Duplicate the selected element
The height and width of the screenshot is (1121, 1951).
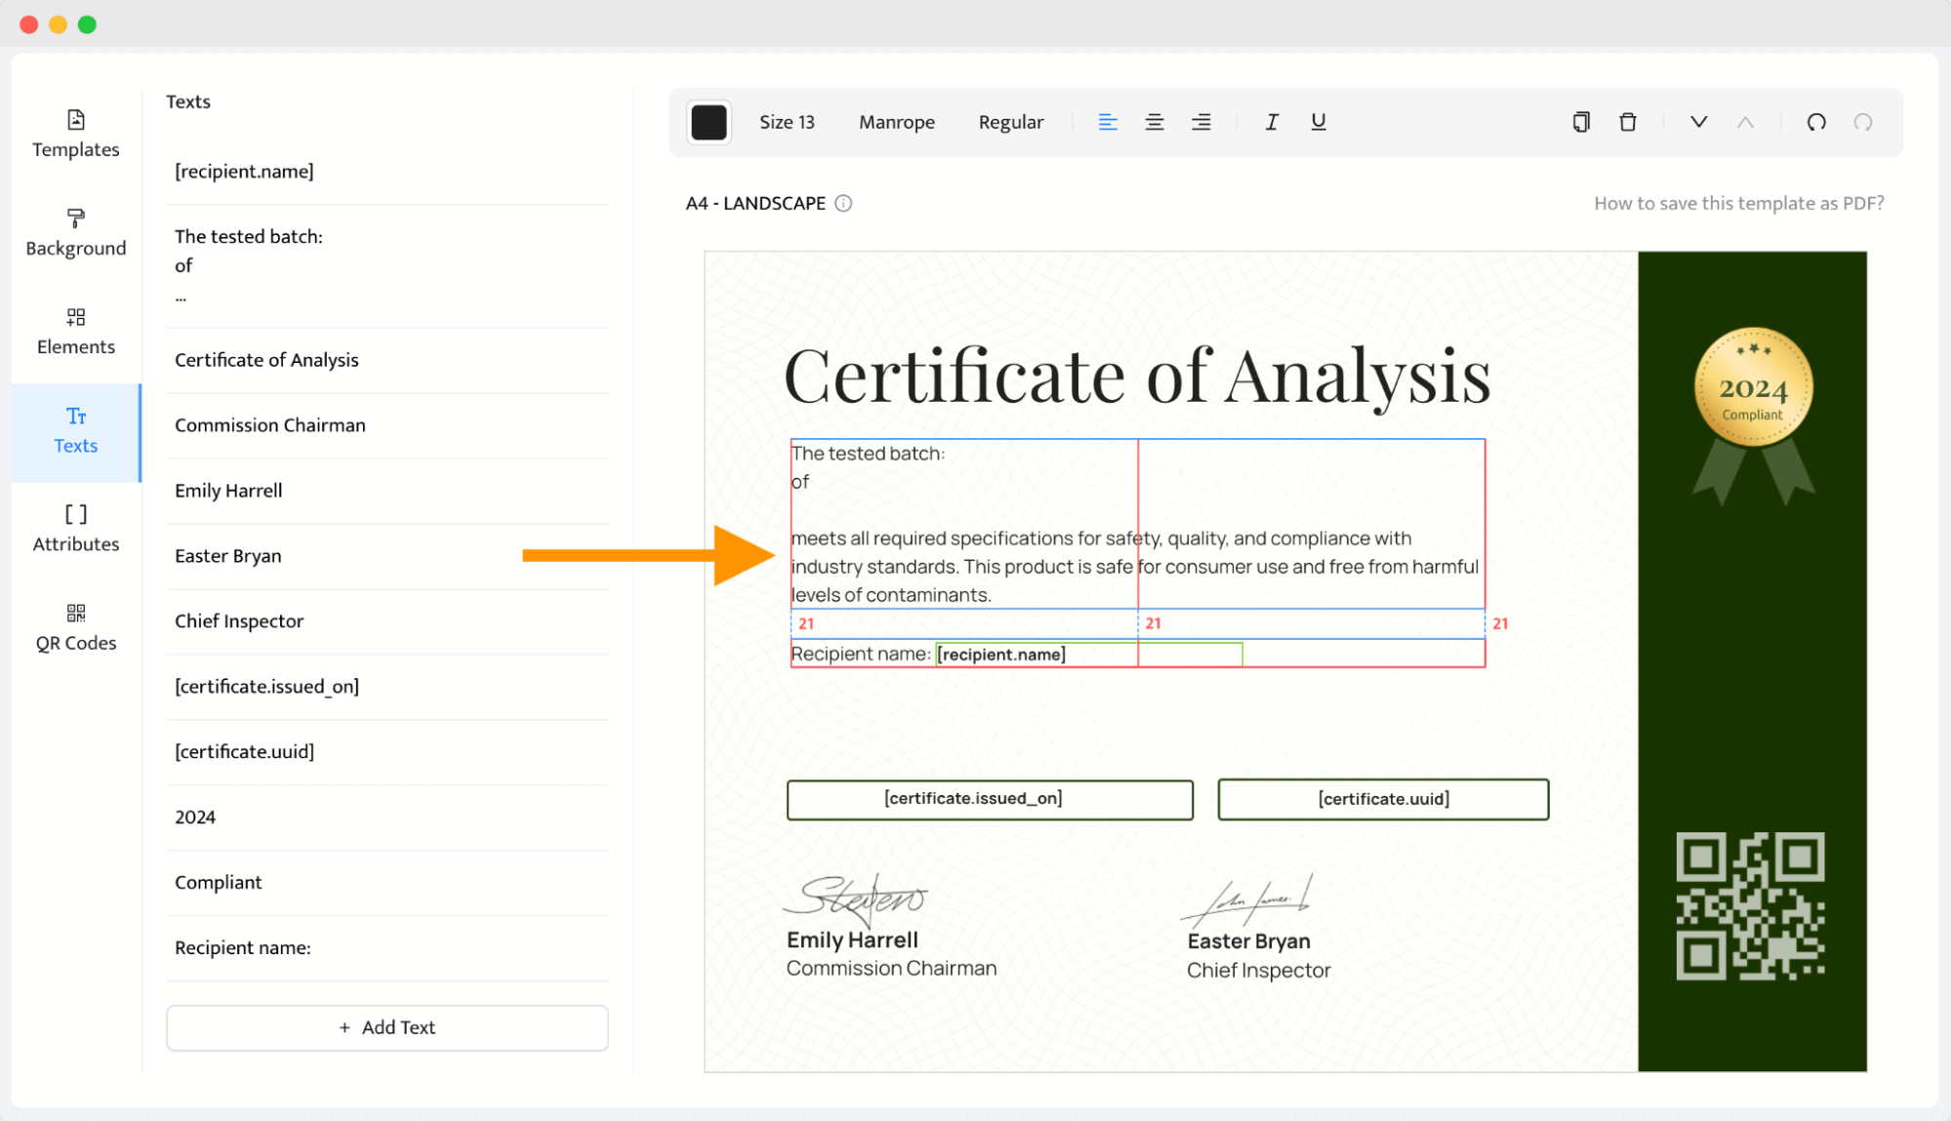[x=1581, y=122]
